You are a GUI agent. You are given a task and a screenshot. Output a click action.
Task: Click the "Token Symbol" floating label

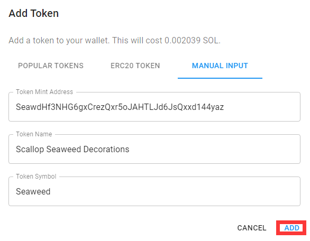pyautogui.click(x=36, y=177)
